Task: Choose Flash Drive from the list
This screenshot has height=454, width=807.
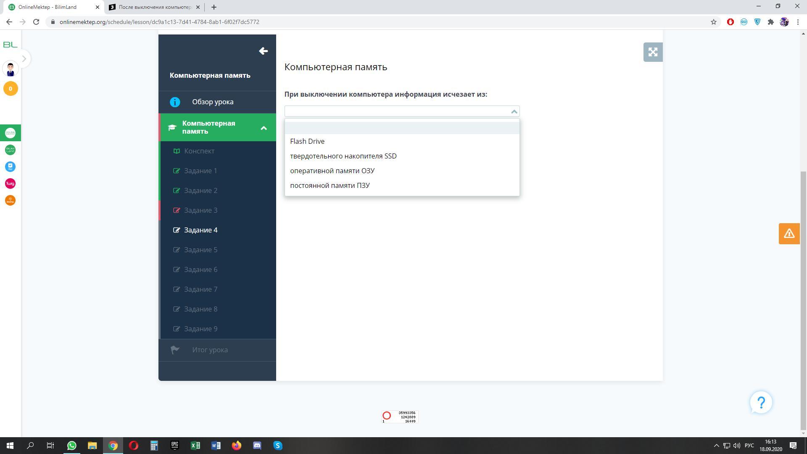Action: tap(307, 141)
